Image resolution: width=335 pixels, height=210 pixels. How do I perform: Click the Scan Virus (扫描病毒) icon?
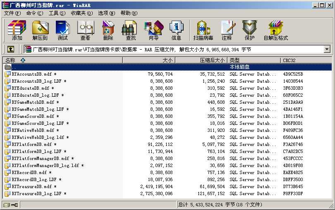click(203, 30)
